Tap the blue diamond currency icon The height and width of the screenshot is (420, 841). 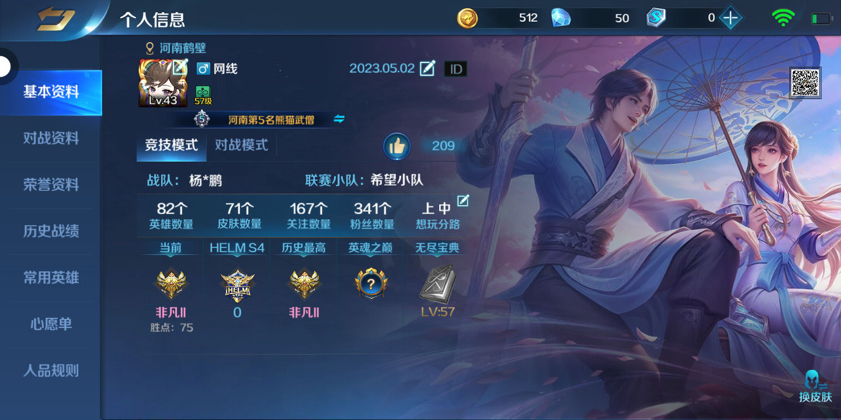(561, 18)
